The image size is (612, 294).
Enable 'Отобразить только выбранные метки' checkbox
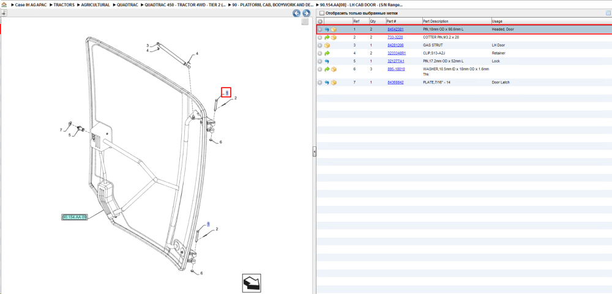click(x=322, y=13)
